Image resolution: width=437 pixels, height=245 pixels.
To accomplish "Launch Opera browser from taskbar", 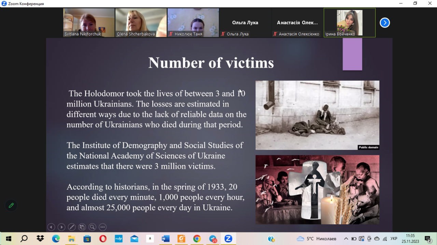I will [x=103, y=239].
